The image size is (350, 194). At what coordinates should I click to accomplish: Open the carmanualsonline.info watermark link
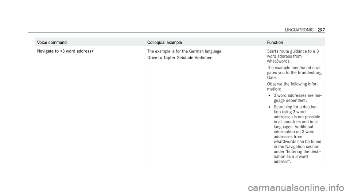click(296, 182)
